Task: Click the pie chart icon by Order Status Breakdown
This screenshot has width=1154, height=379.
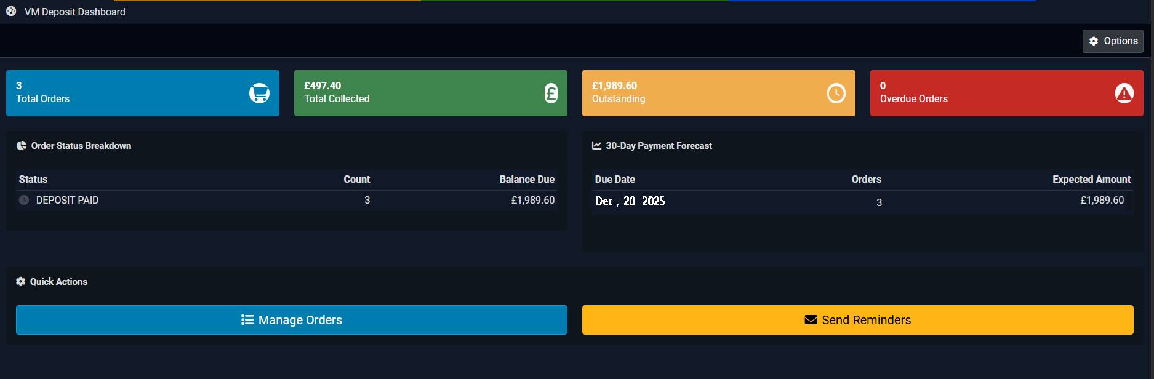Action: click(x=22, y=146)
